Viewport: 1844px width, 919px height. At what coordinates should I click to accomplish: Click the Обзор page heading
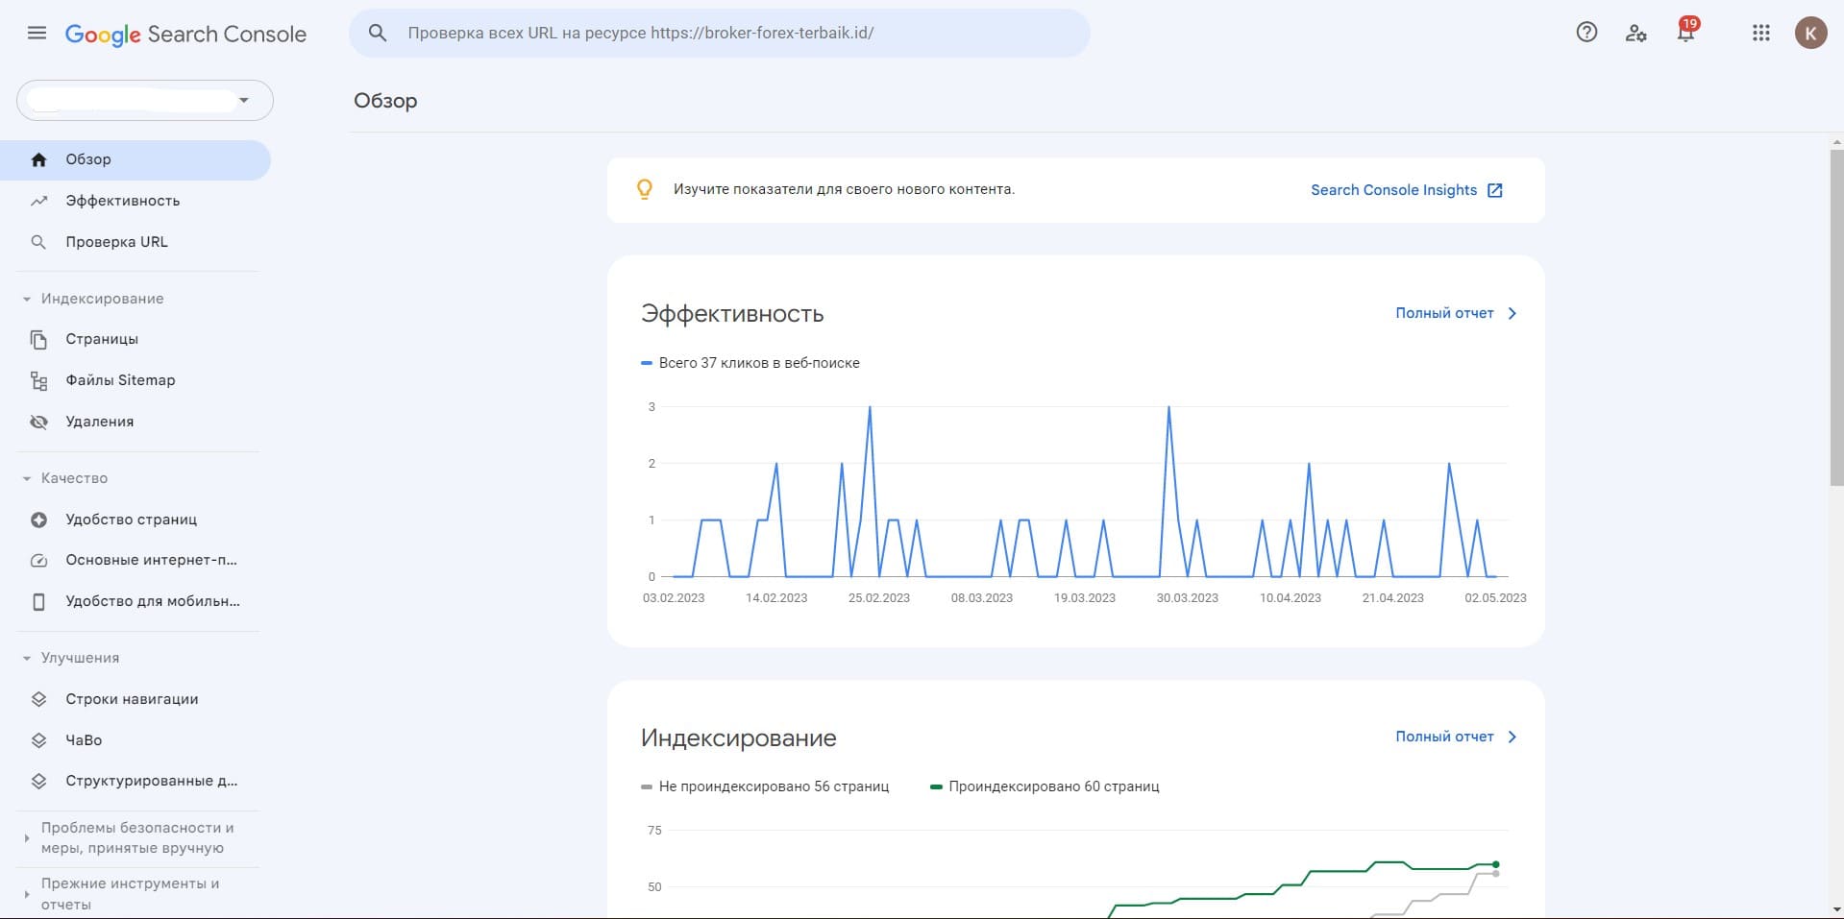click(385, 101)
